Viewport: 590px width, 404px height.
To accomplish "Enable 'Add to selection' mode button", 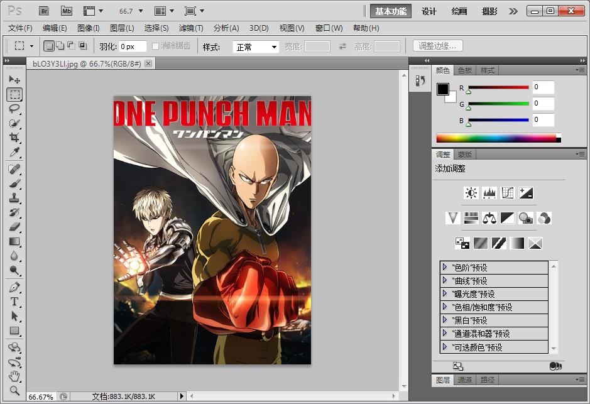I will 60,46.
